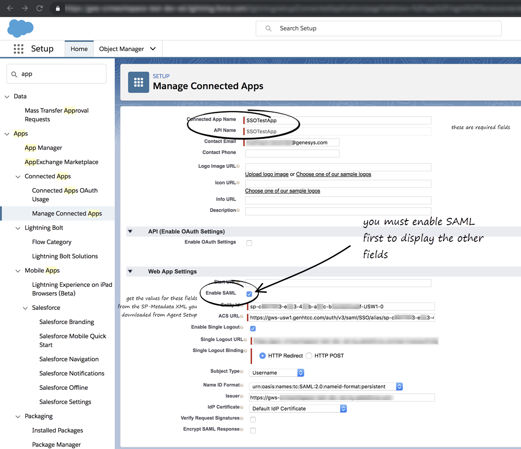Image resolution: width=521 pixels, height=449 pixels.
Task: Click Upload logo image link
Action: (x=267, y=174)
